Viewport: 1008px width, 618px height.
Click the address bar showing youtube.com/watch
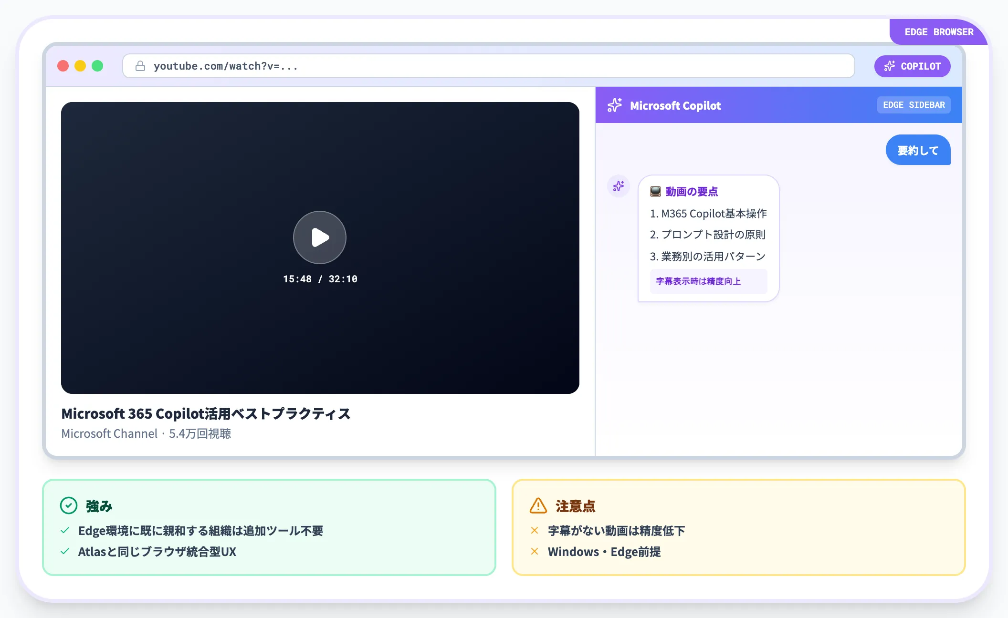point(488,66)
